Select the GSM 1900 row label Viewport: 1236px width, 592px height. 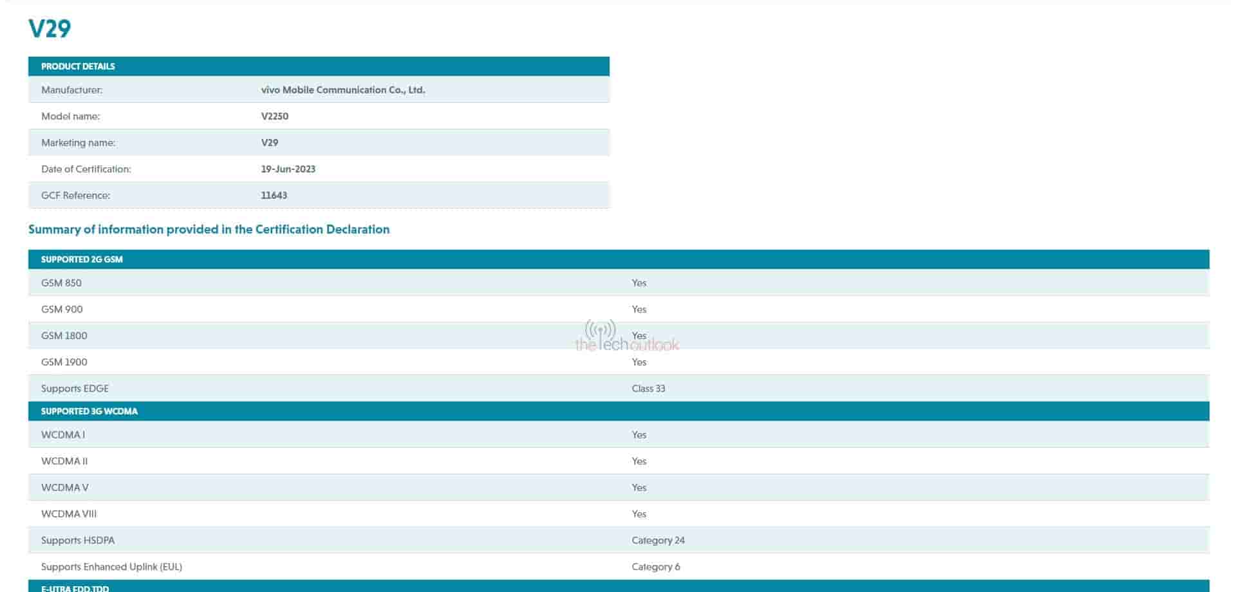click(x=64, y=362)
